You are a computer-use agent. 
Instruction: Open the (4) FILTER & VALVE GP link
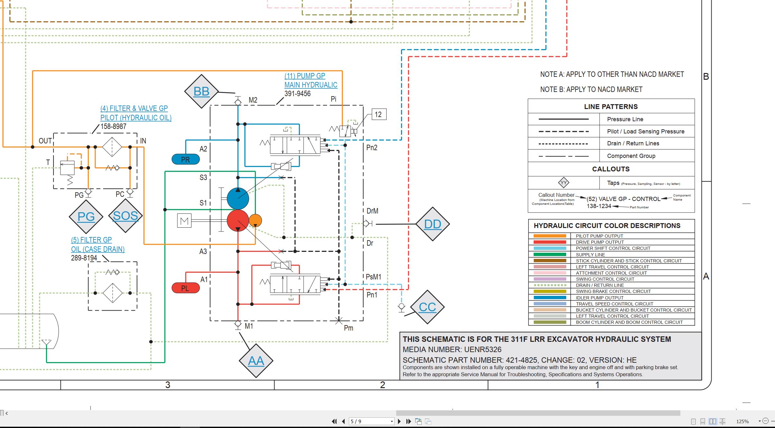pos(134,108)
